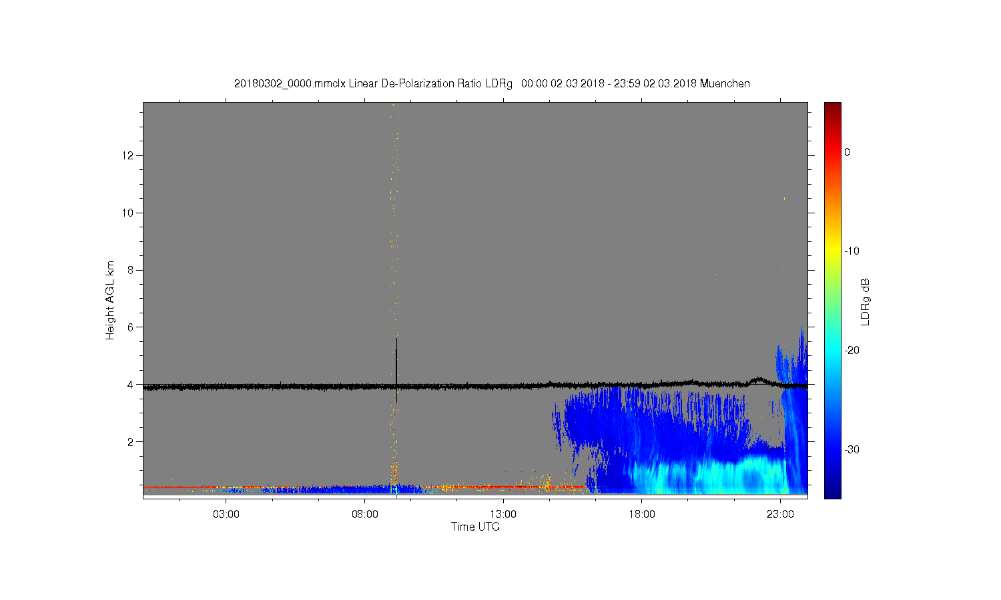This screenshot has width=1001, height=600.
Task: Click the 23:00 time tick label
Action: (x=780, y=515)
